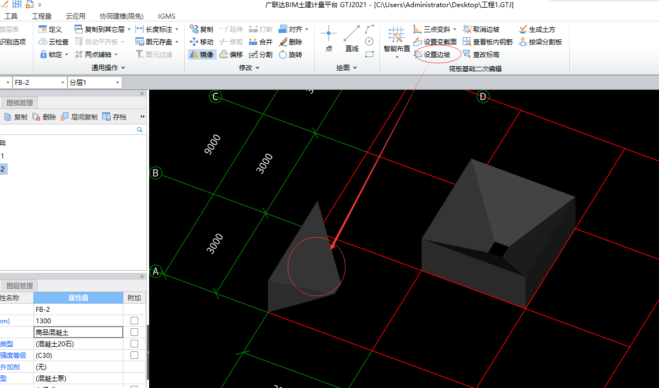
Task: Switch to the 图纸管理 tab
Action: (x=19, y=102)
